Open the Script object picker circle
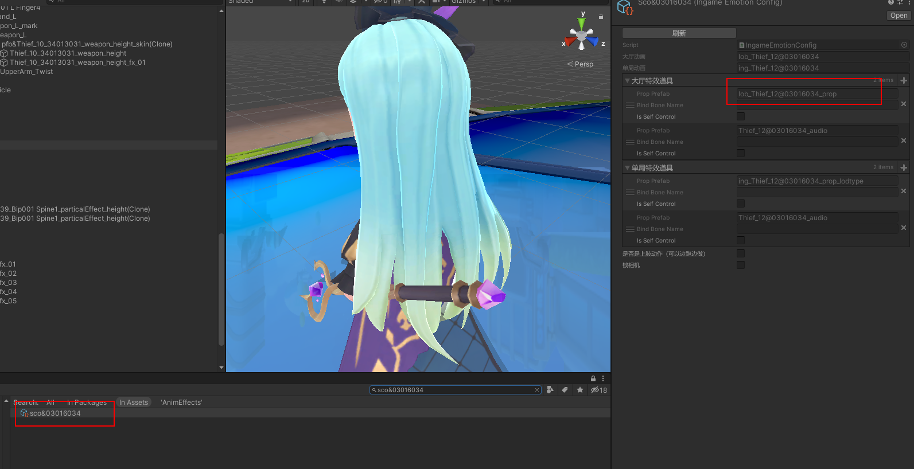 [x=904, y=45]
